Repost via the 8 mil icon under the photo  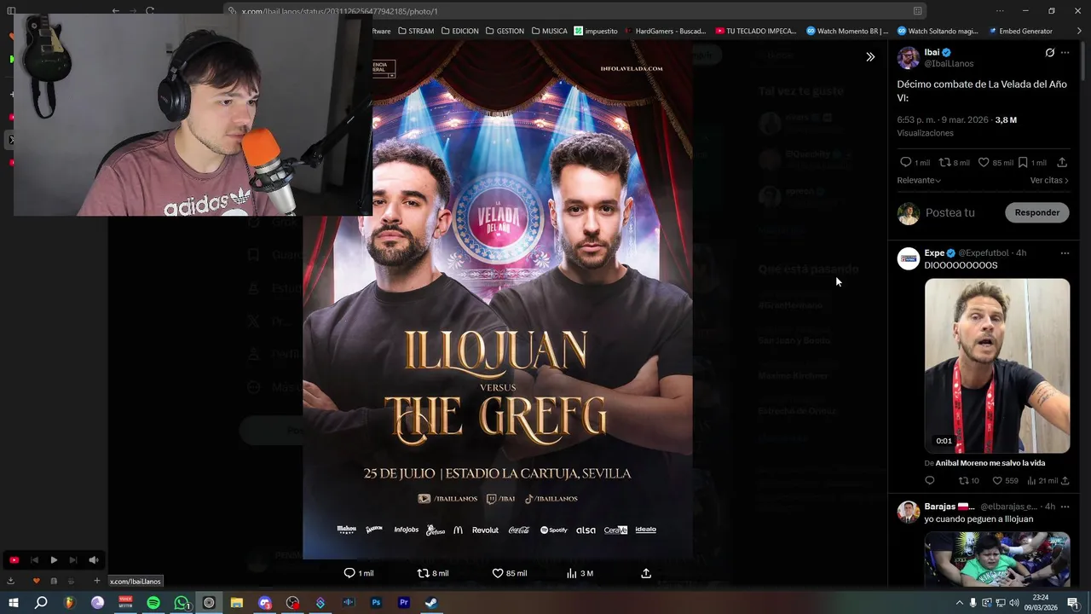432,573
